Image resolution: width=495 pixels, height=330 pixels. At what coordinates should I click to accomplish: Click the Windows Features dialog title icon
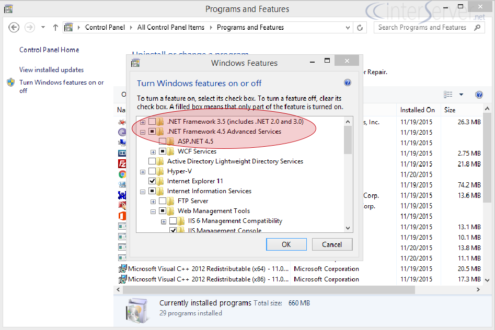(135, 63)
